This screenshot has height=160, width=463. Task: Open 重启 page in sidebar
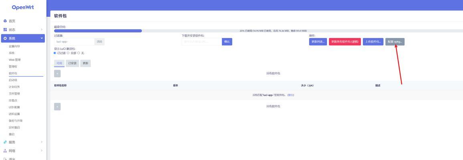tap(12, 134)
